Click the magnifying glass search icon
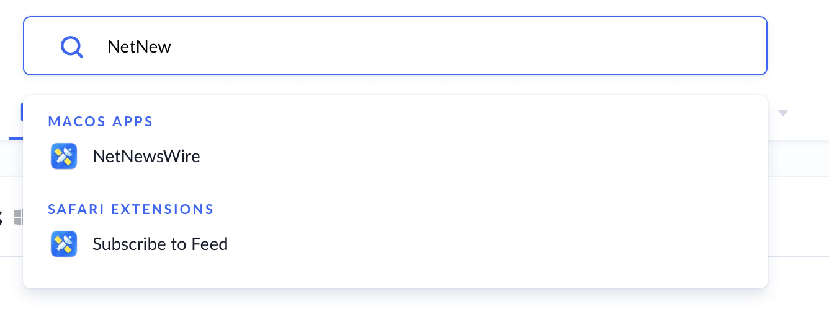The width and height of the screenshot is (829, 323). pos(72,46)
